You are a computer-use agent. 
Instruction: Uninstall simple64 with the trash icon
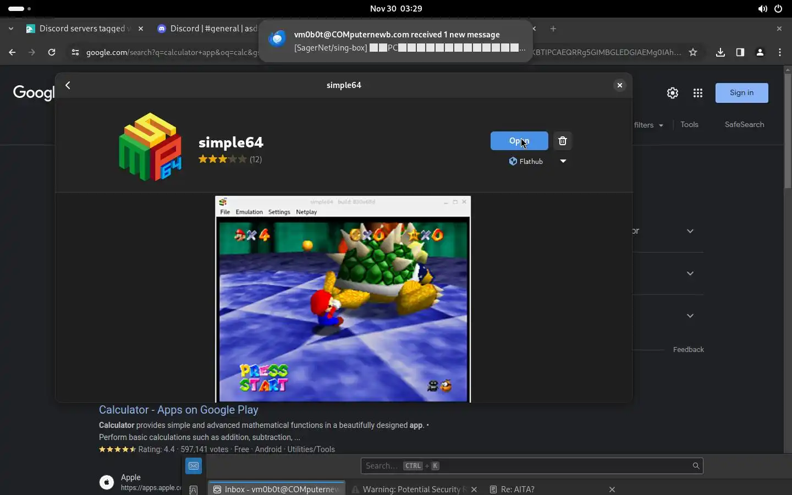click(x=563, y=141)
